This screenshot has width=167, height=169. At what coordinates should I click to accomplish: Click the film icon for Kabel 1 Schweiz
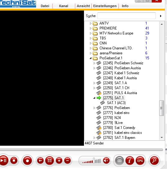(99, 73)
